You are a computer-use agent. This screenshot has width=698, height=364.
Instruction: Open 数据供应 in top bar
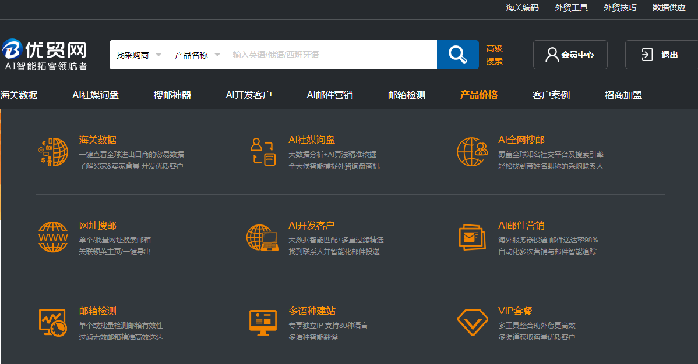tap(669, 8)
